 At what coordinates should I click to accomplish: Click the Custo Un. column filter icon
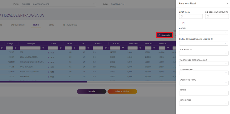click(168, 48)
